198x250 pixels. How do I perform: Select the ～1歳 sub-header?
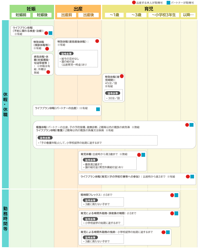click(115, 15)
